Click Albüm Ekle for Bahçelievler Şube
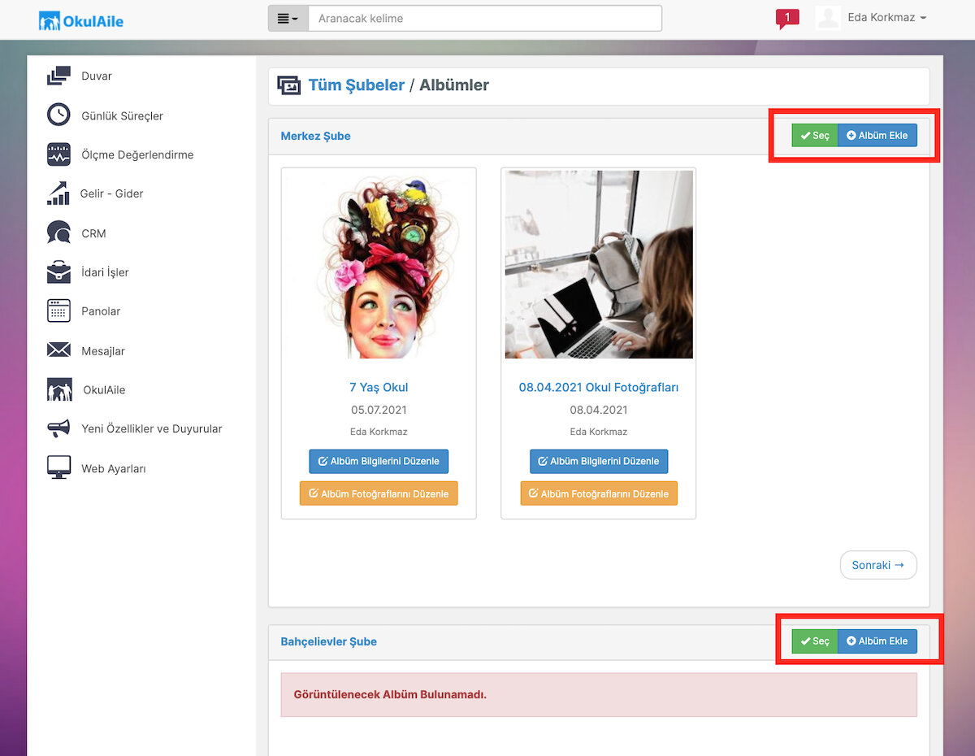Image resolution: width=975 pixels, height=756 pixels. point(877,641)
